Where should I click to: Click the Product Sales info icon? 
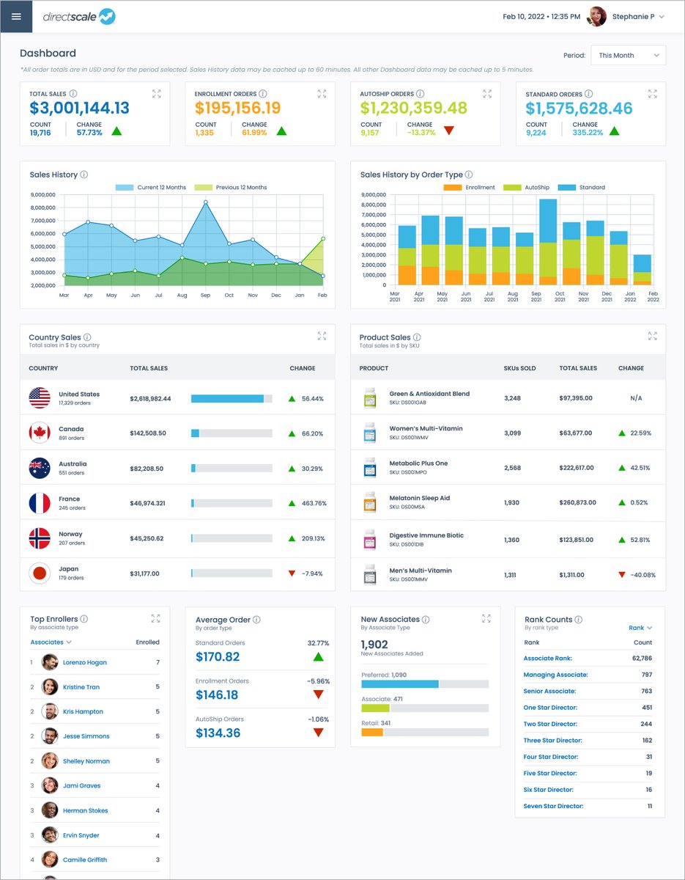(417, 337)
